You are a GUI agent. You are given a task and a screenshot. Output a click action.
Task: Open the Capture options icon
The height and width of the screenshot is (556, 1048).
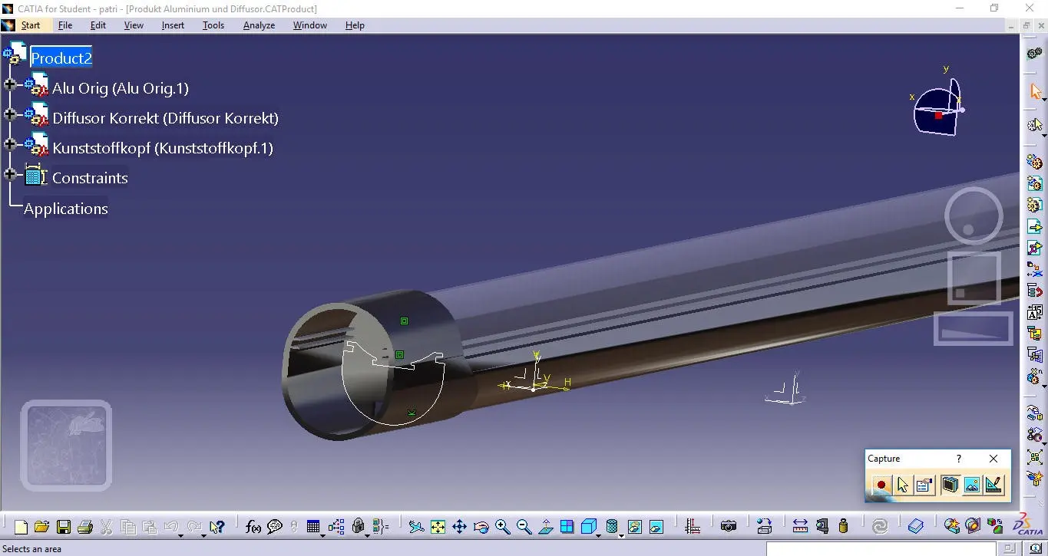(x=924, y=485)
